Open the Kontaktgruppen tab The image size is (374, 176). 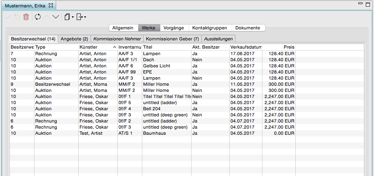point(210,28)
